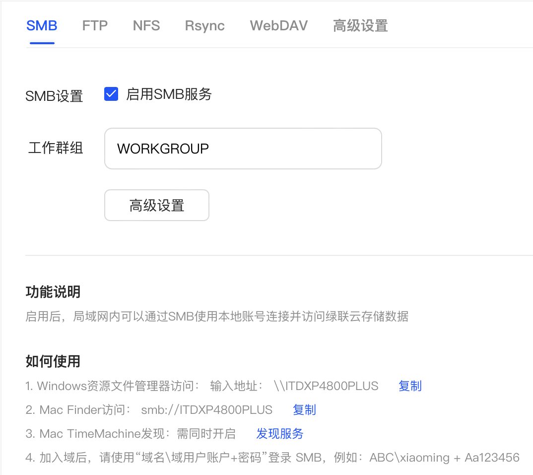The image size is (533, 475).
Task: Click the ABC\xiaoming example login text
Action: 408,458
